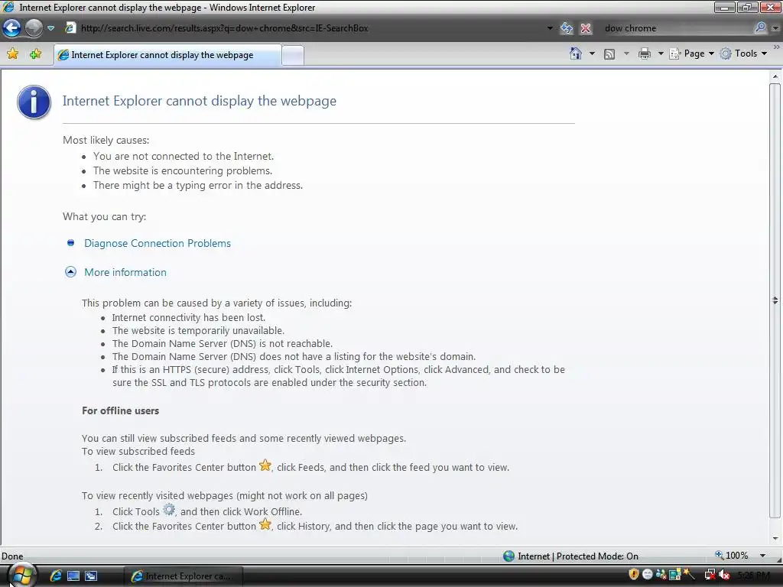
Task: Click the Internet Explorer taskbar button
Action: tap(184, 576)
